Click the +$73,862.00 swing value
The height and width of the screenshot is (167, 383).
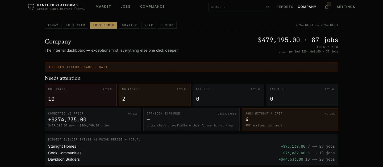tap(293, 153)
